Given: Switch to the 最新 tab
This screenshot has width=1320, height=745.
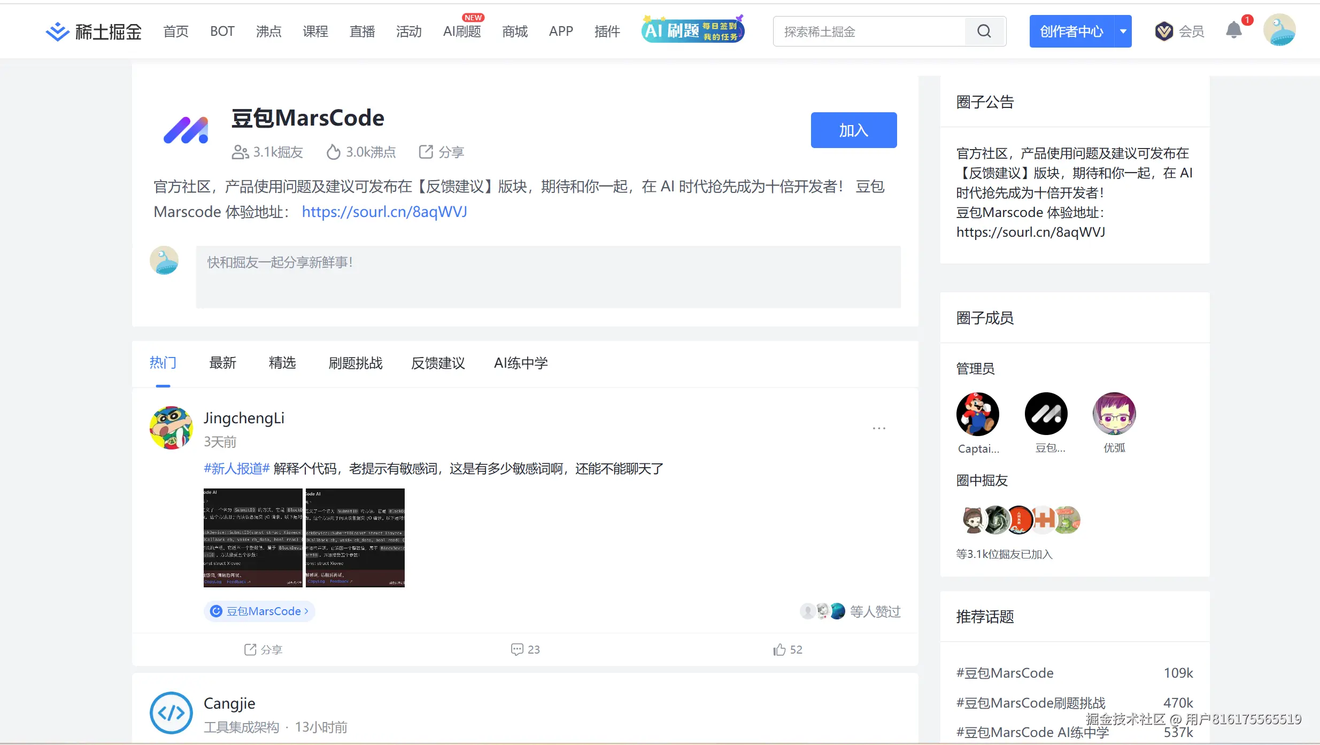Looking at the screenshot, I should pyautogui.click(x=222, y=363).
